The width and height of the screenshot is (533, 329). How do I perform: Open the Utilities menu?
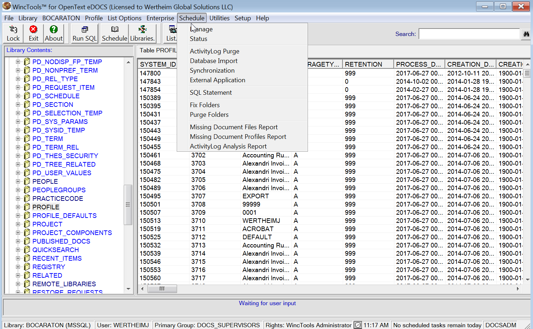tap(219, 18)
